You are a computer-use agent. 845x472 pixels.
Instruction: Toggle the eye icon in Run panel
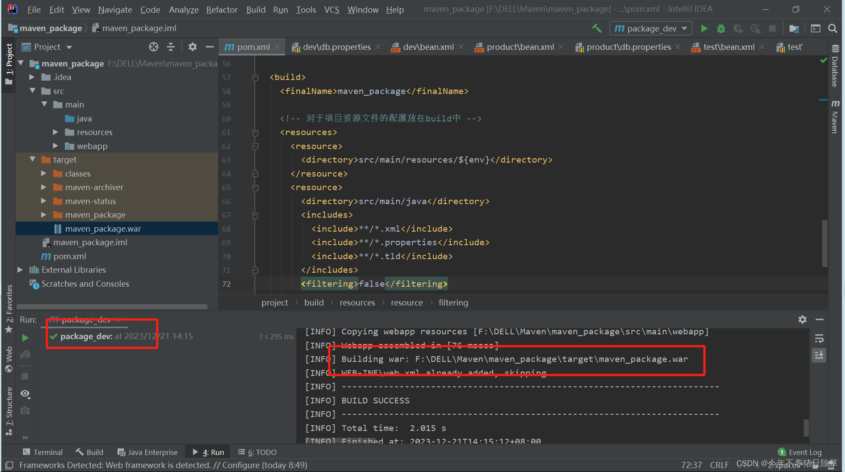coord(25,394)
